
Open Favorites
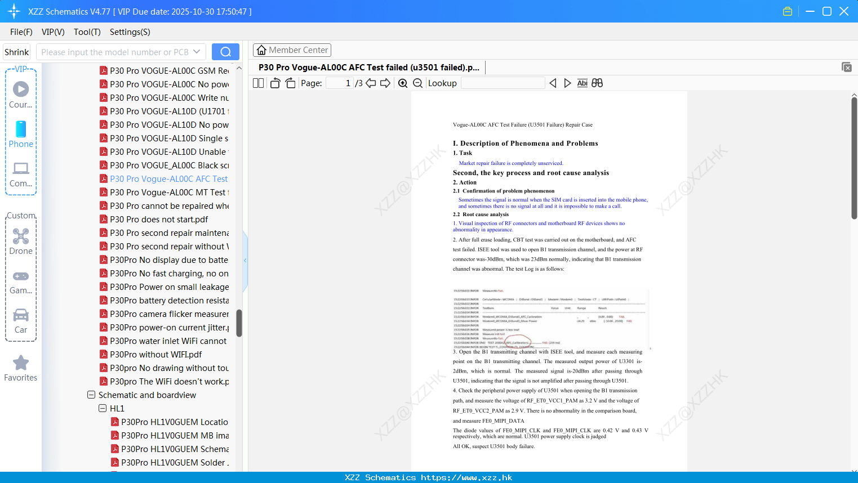pos(21,369)
